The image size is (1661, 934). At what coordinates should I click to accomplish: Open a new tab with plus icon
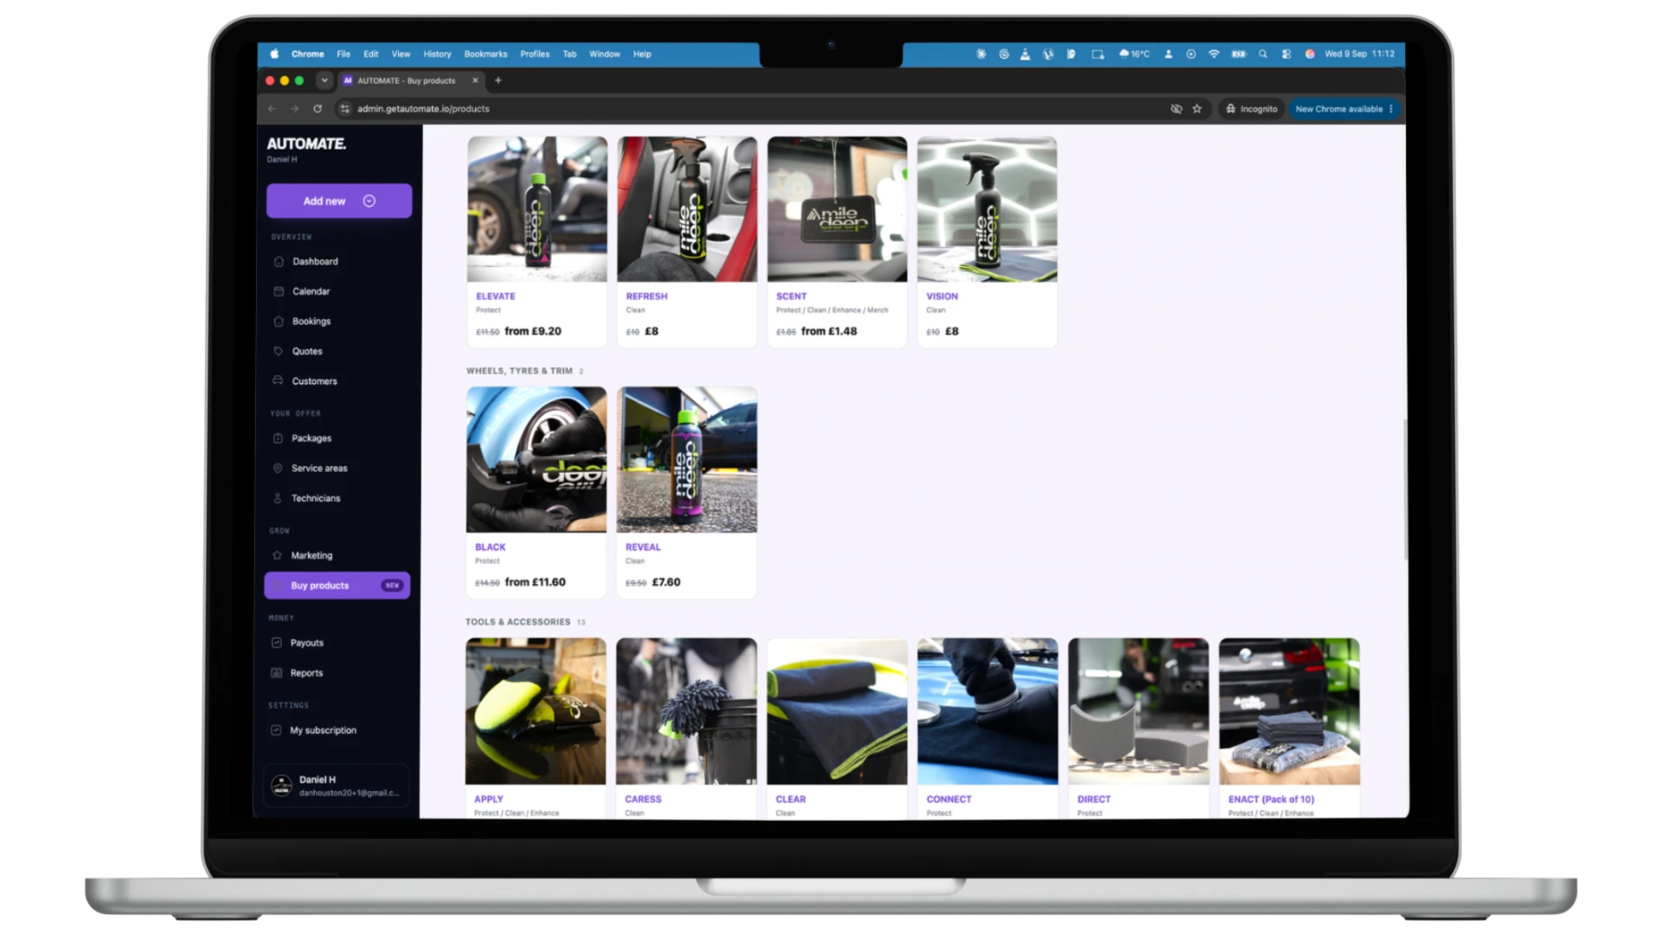coord(497,80)
